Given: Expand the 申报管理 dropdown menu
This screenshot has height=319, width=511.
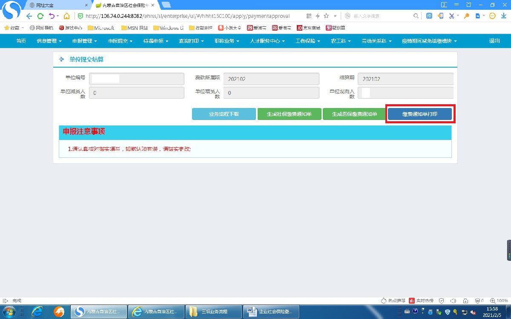Looking at the screenshot, I should pos(84,41).
